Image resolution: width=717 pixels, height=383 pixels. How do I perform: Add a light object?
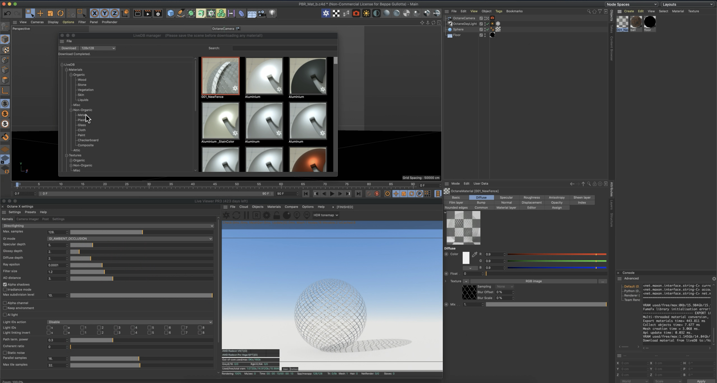[272, 13]
